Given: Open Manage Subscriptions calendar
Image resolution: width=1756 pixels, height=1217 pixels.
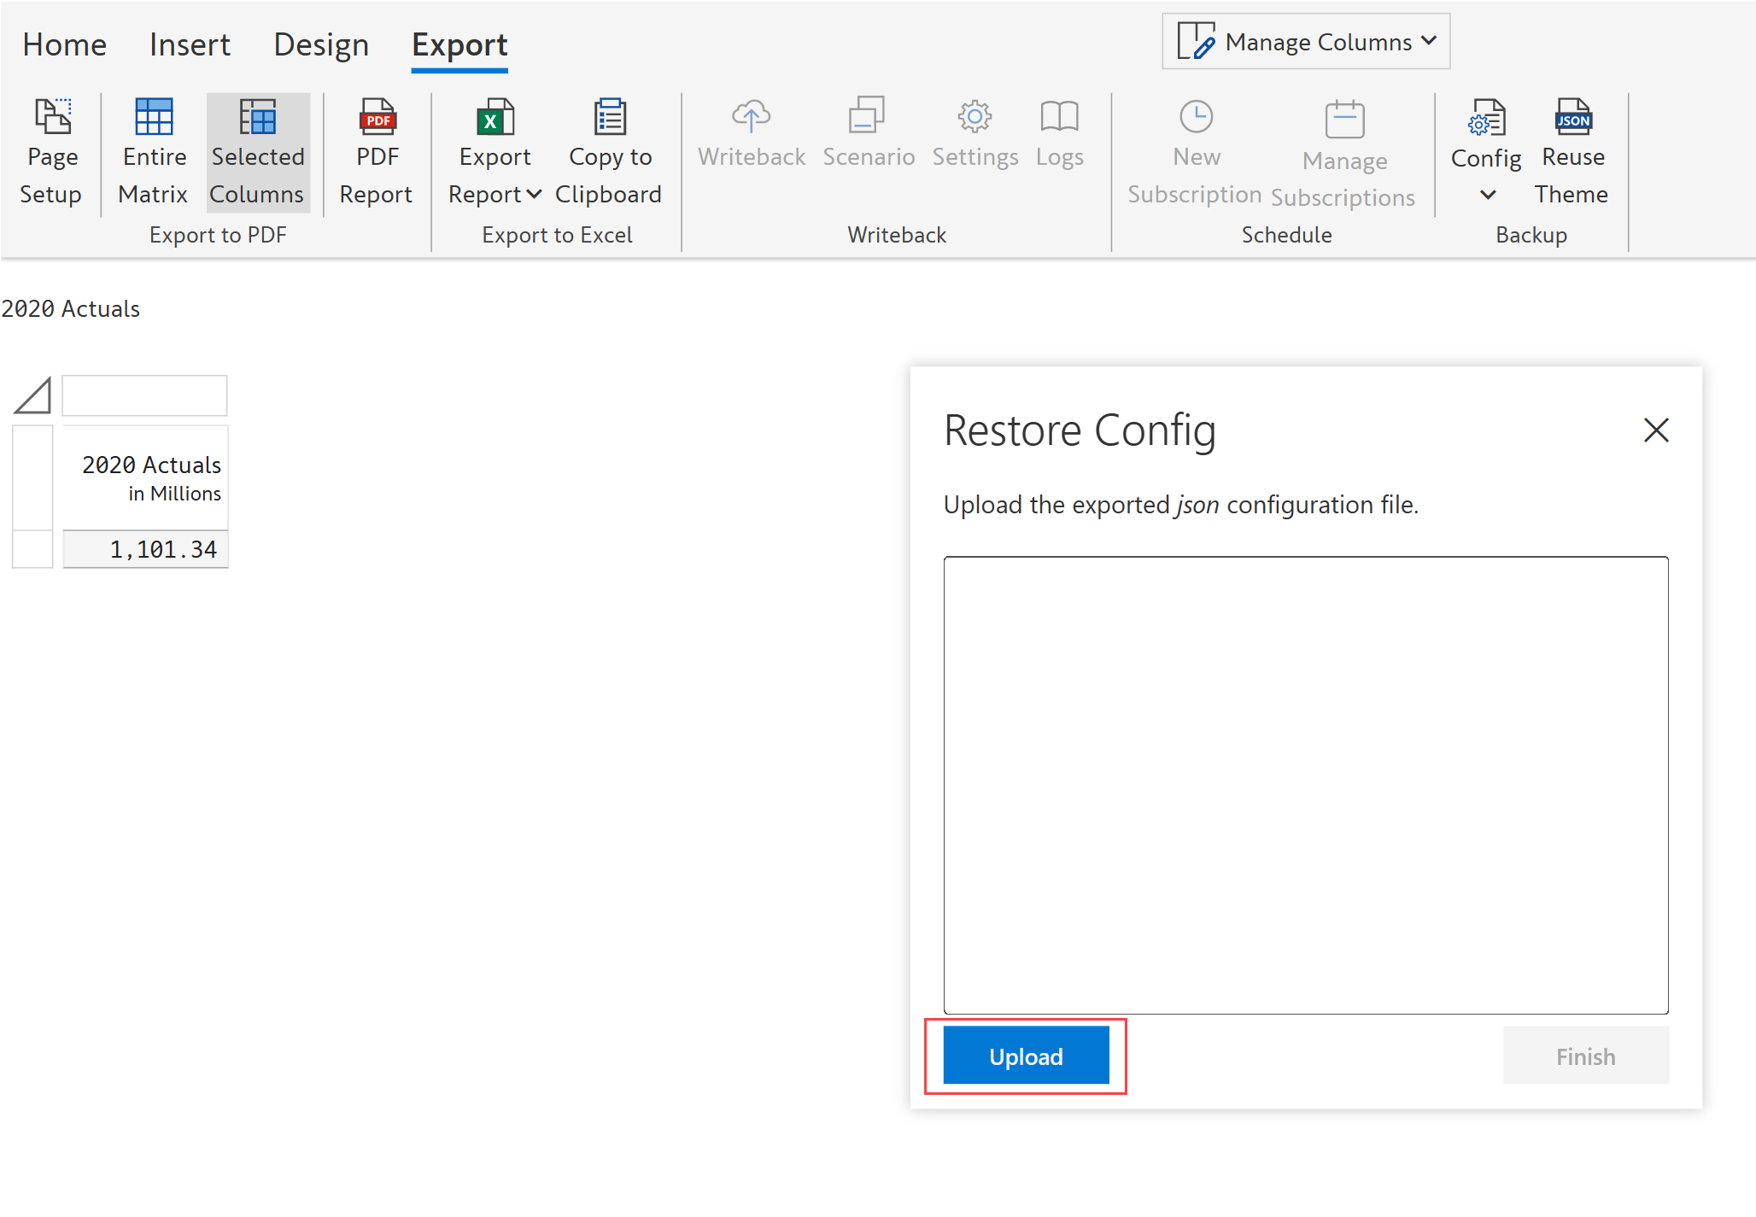Looking at the screenshot, I should click(x=1343, y=120).
